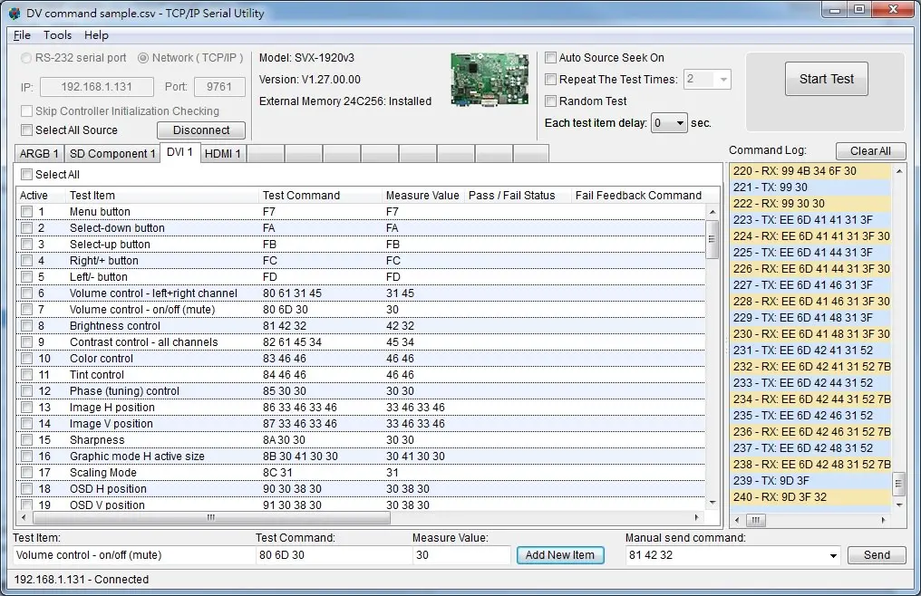Switch to SD Component 1 tab

coord(111,154)
